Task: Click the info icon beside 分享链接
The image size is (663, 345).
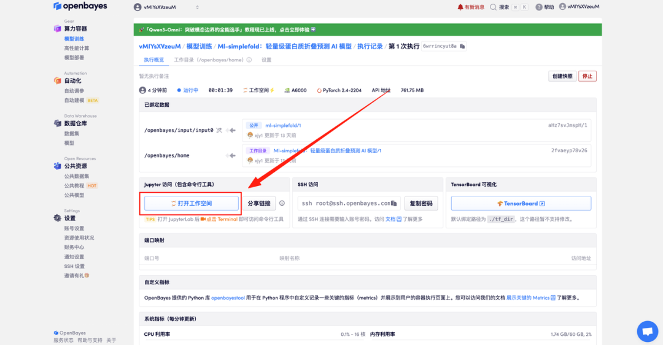Action: (x=282, y=203)
